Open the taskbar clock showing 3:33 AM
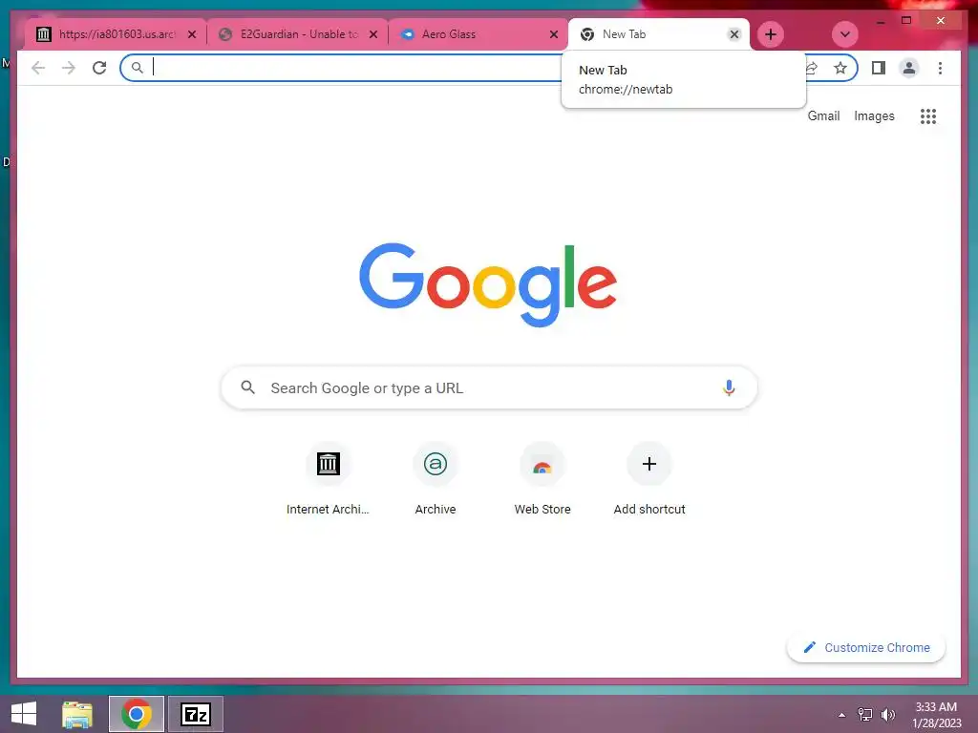 (936, 715)
